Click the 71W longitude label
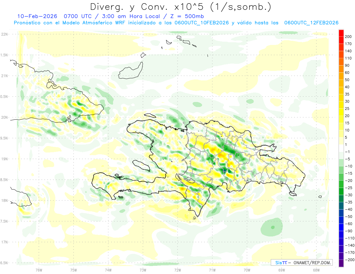 click(x=212, y=270)
